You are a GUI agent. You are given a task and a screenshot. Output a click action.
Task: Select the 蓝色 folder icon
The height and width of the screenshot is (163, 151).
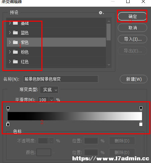click(15, 33)
